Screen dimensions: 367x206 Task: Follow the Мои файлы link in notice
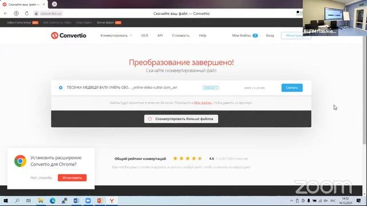click(x=202, y=103)
